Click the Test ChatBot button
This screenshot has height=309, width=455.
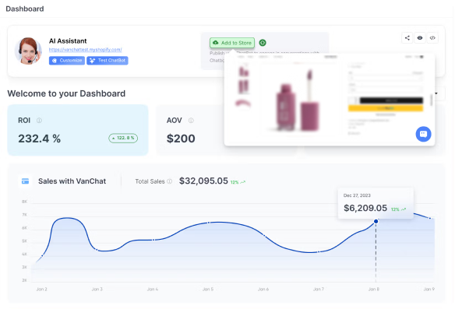click(108, 61)
